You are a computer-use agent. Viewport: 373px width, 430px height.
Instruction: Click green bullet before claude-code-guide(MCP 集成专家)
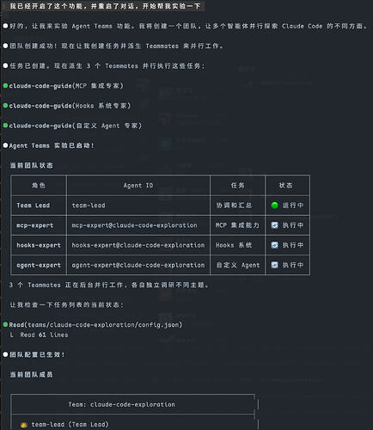pyautogui.click(x=5, y=85)
